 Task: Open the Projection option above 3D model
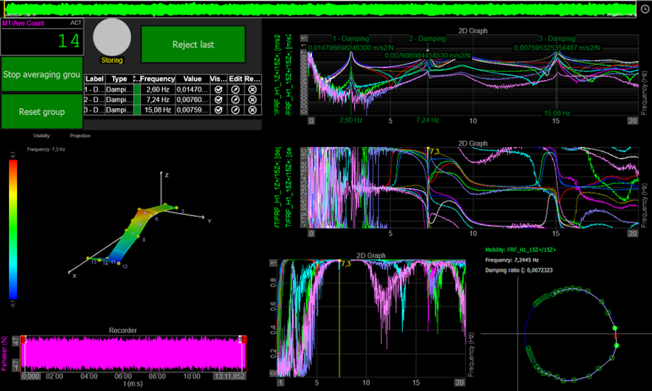click(80, 135)
